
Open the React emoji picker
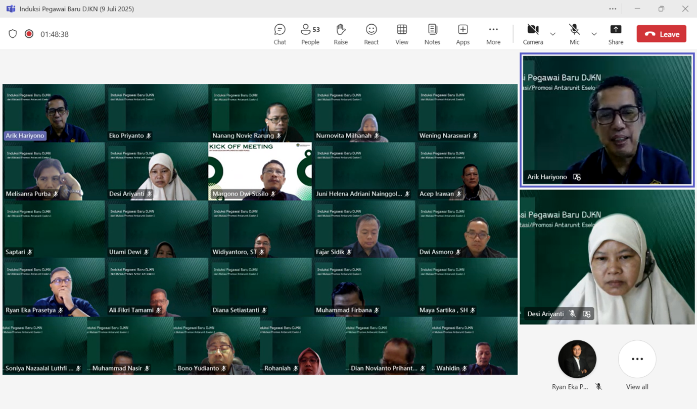pos(371,34)
